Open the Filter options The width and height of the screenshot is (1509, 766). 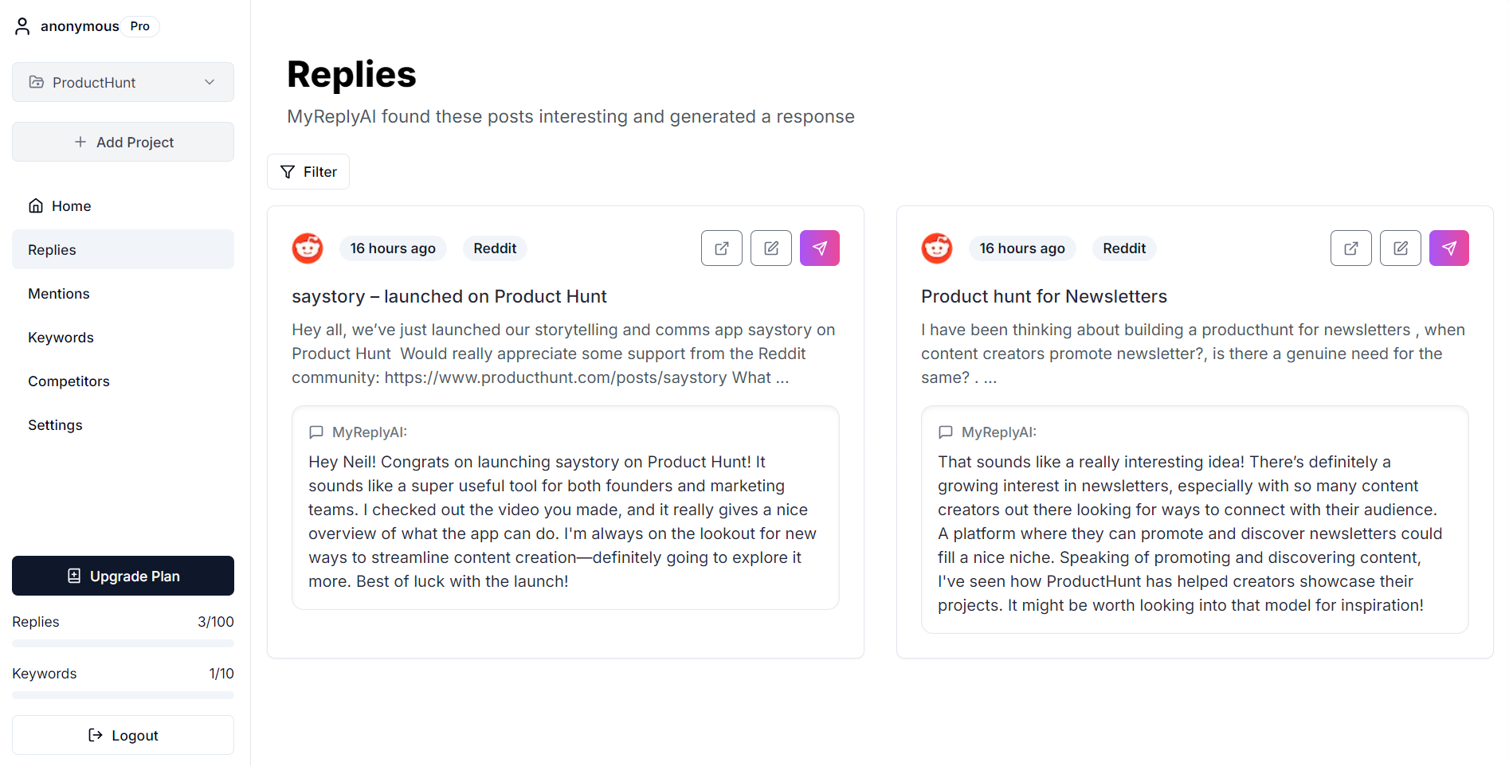tap(308, 172)
